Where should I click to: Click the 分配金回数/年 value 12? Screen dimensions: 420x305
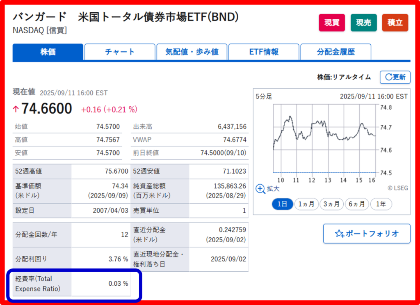click(125, 235)
